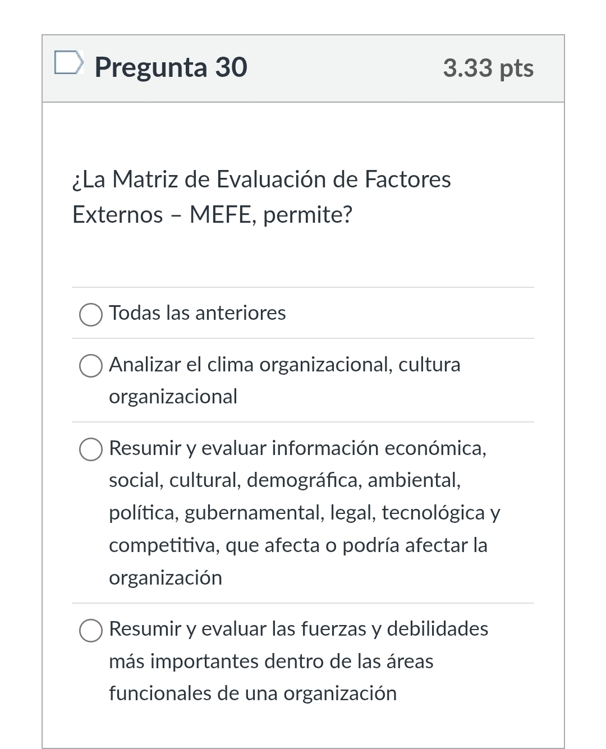Choose the "Analizar el clima organizacional" radio button
606x749 pixels.
click(91, 366)
